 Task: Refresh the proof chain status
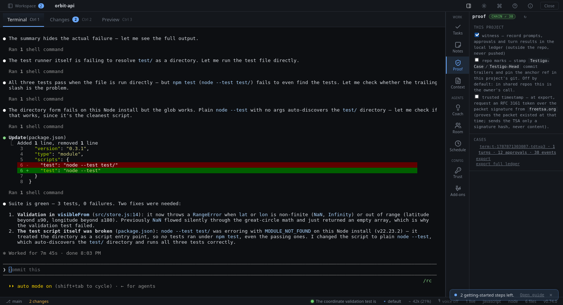[x=525, y=17]
